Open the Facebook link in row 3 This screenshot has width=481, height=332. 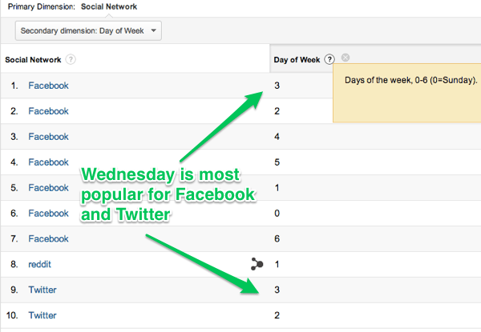click(x=48, y=137)
